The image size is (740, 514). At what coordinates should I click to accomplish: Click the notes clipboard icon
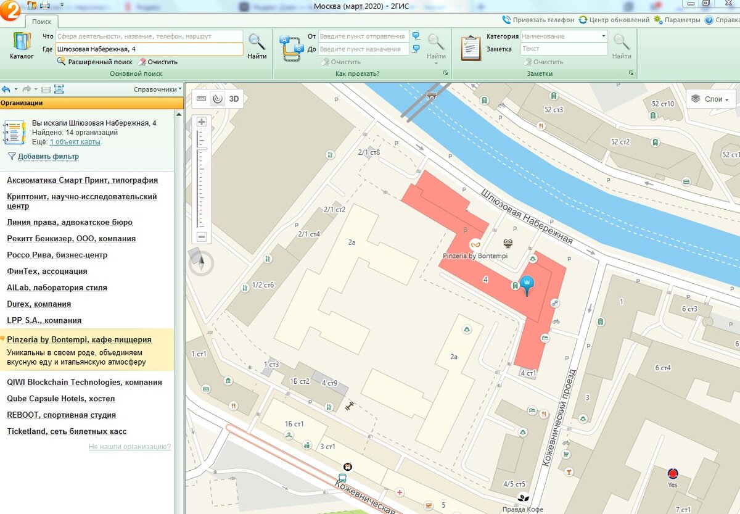[471, 48]
